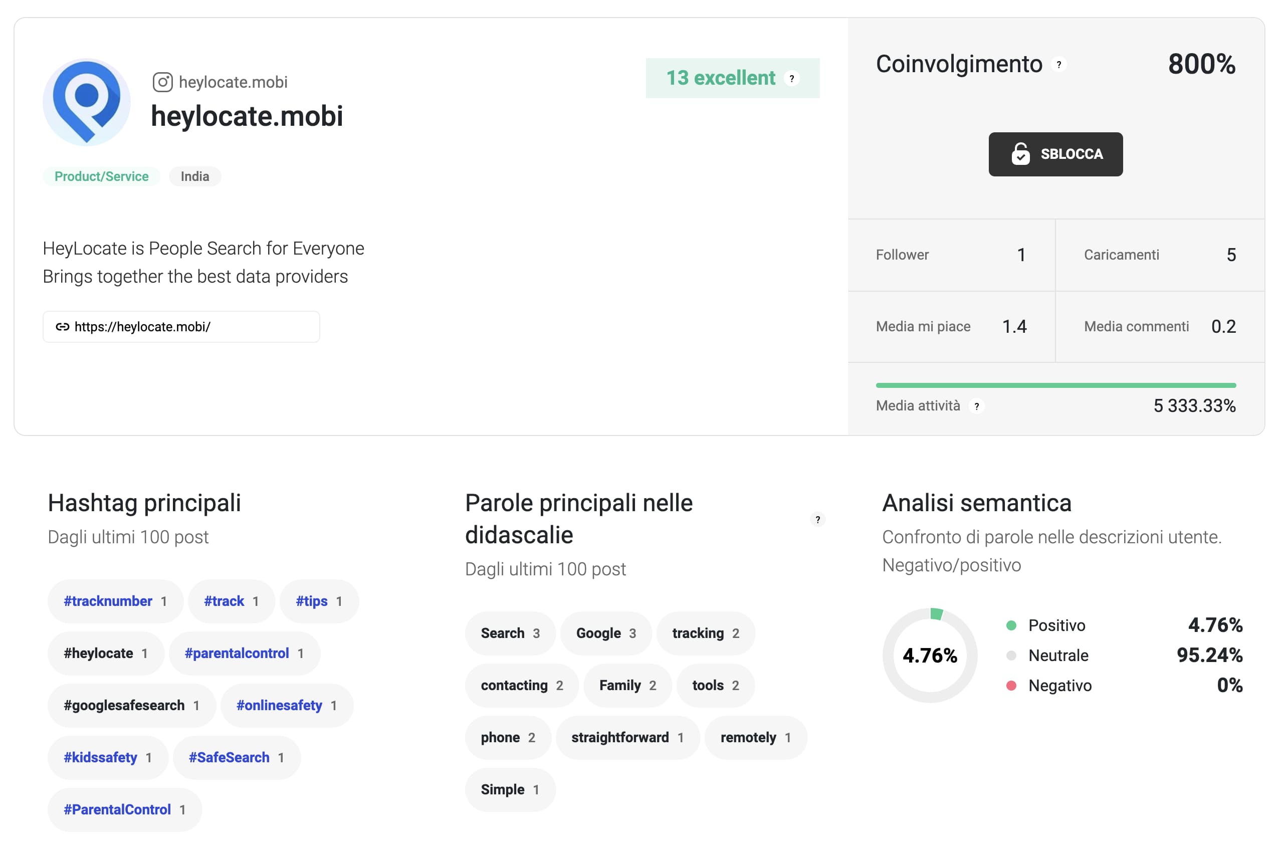Screen dimensions: 1279x861
Task: Click the Product/Service category tag
Action: tap(102, 176)
